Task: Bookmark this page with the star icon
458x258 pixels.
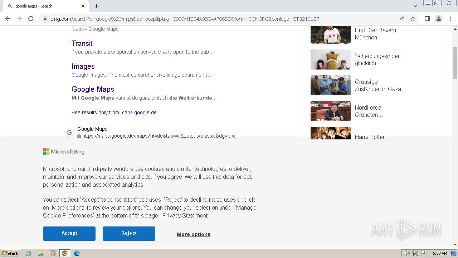Action: pos(413,19)
